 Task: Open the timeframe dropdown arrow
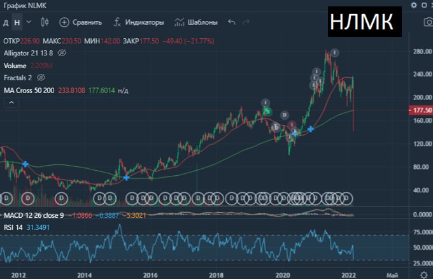[x=29, y=22]
